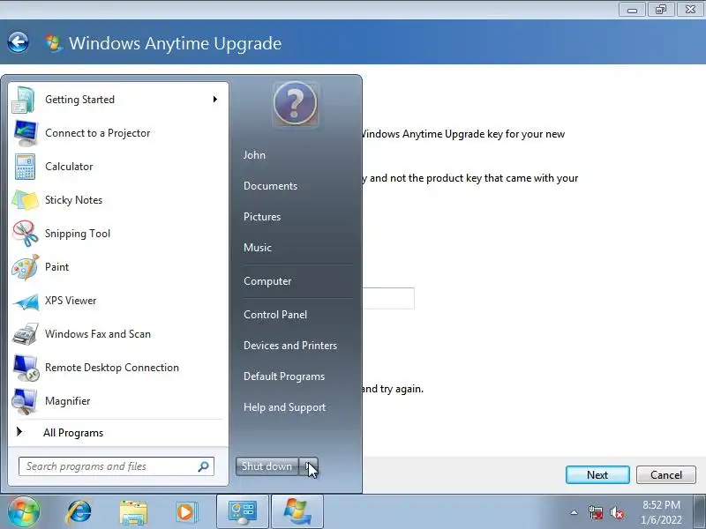Open Internet Explorer from taskbar
This screenshot has width=706, height=529.
click(x=79, y=512)
